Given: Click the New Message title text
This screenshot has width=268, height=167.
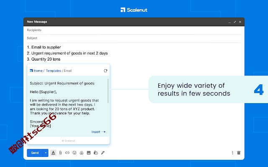Looking at the screenshot, I should (x=37, y=22).
